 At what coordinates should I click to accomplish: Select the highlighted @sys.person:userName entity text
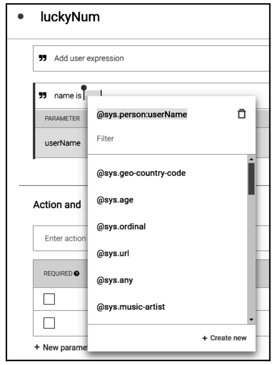pos(142,114)
